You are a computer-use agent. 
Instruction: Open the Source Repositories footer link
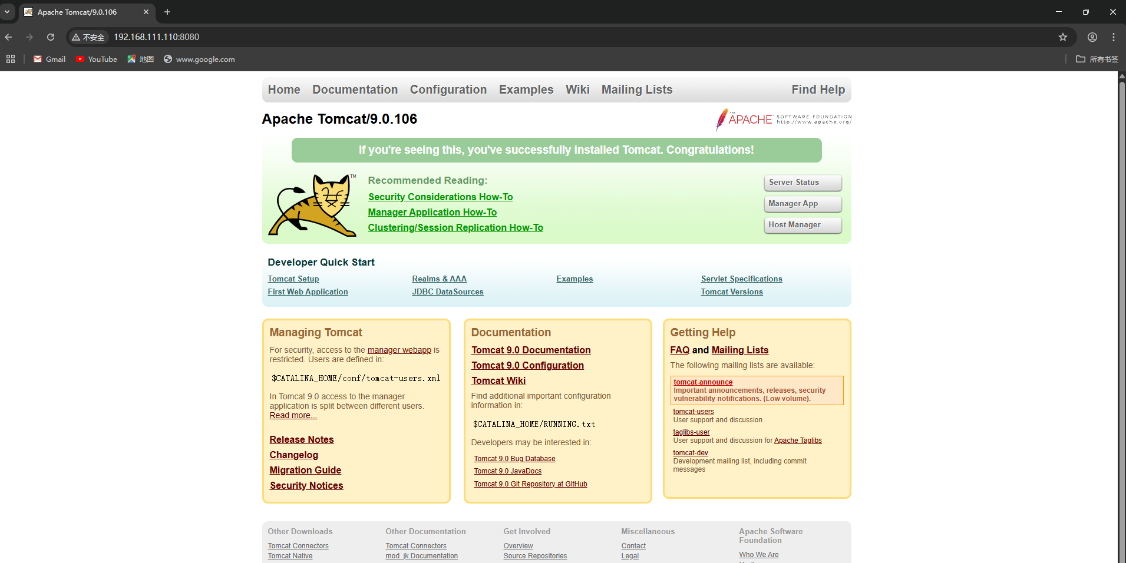pos(535,556)
